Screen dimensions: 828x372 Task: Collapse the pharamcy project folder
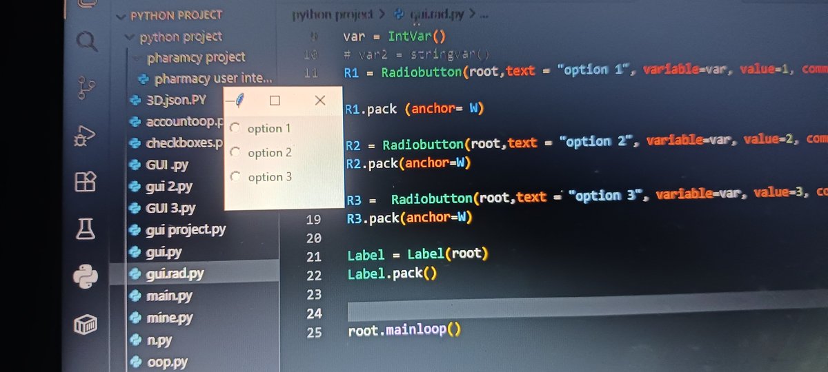coord(190,57)
